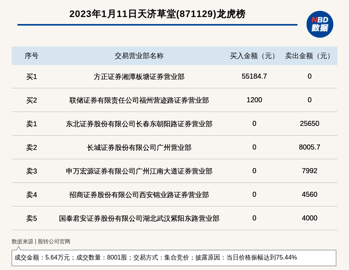Click the sell amount 25650
Viewport: 349px width, 270px height.
(309, 124)
